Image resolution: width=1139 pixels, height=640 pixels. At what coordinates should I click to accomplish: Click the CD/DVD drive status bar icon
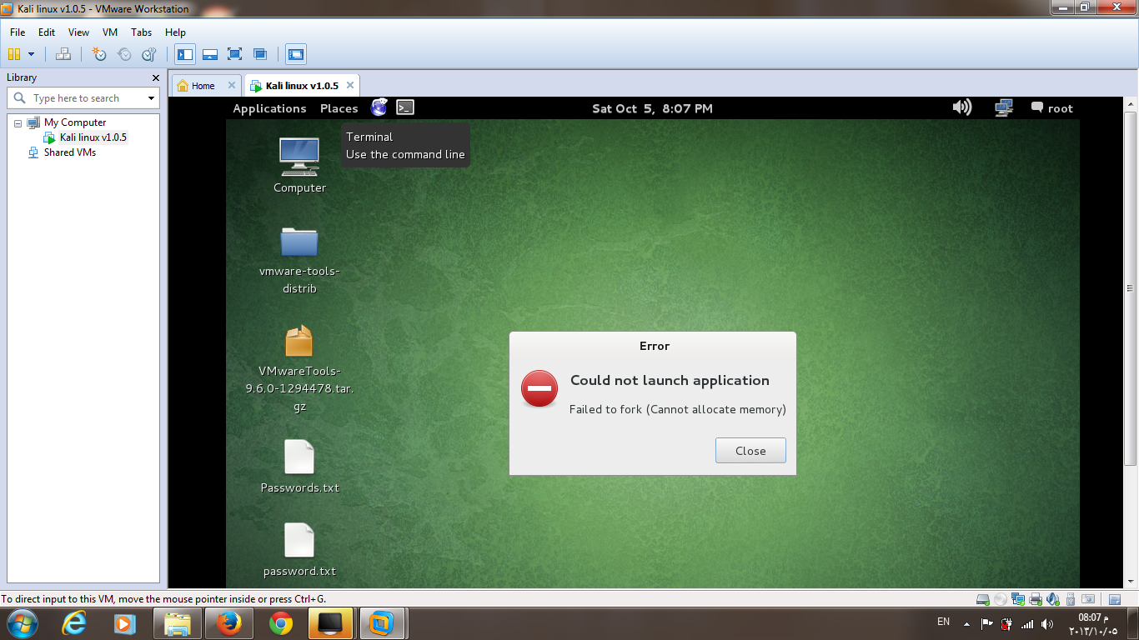pos(1001,599)
